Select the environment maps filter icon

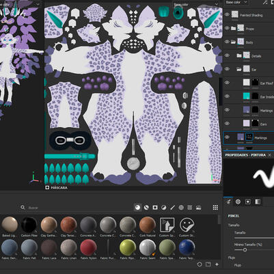click(198, 208)
